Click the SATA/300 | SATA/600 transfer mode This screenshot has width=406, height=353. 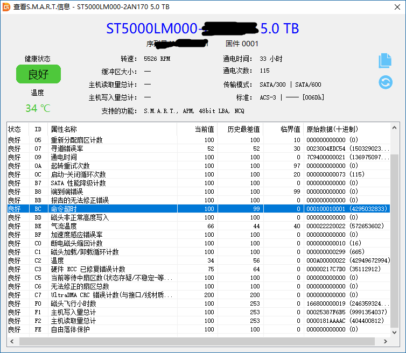(290, 84)
